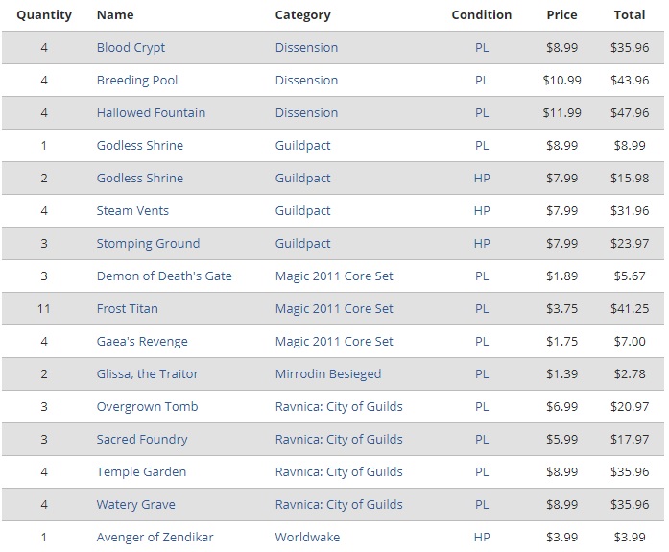Sort table by Quantity column header
669x552 pixels.
pos(44,15)
